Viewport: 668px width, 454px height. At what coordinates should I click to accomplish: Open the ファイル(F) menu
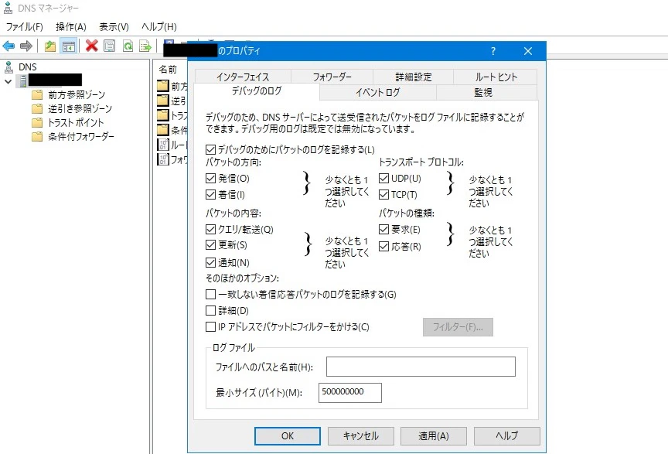(x=24, y=27)
